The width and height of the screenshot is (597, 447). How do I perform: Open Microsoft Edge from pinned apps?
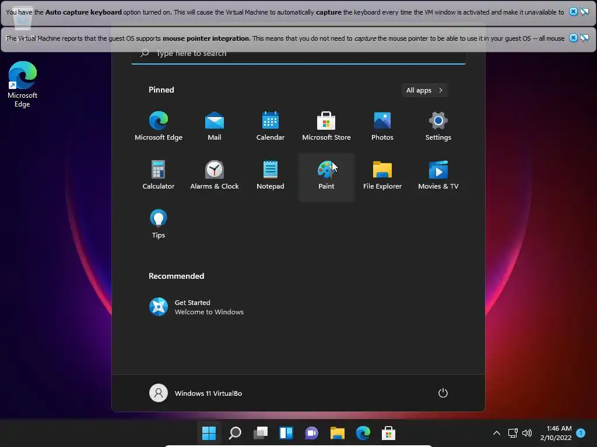click(159, 126)
